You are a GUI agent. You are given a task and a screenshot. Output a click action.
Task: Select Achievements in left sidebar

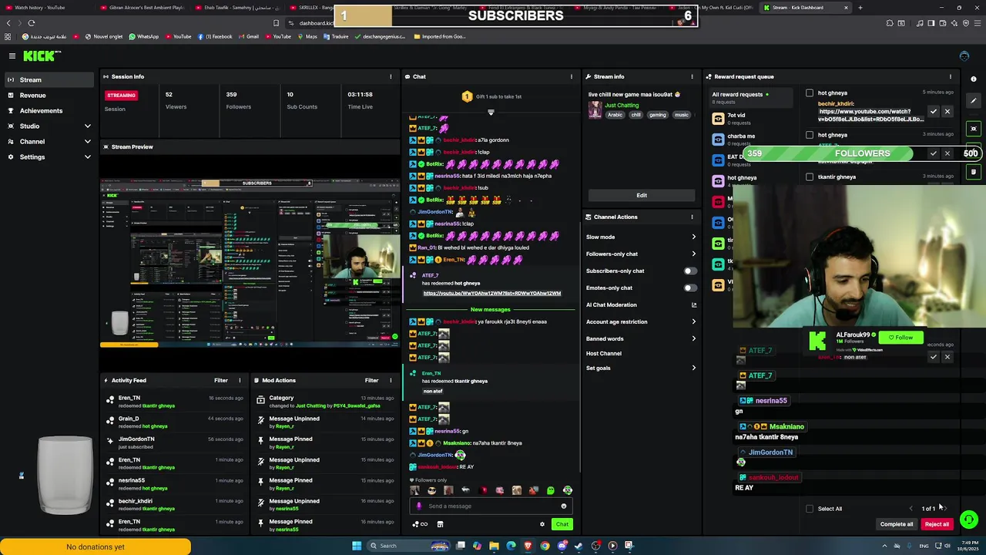[49, 110]
